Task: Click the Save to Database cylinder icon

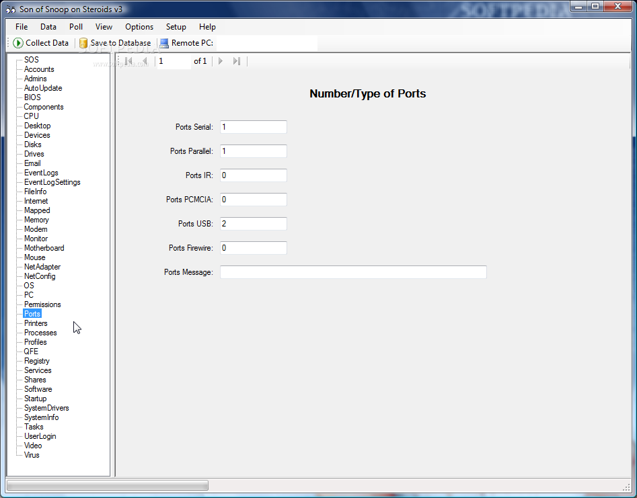Action: 83,43
